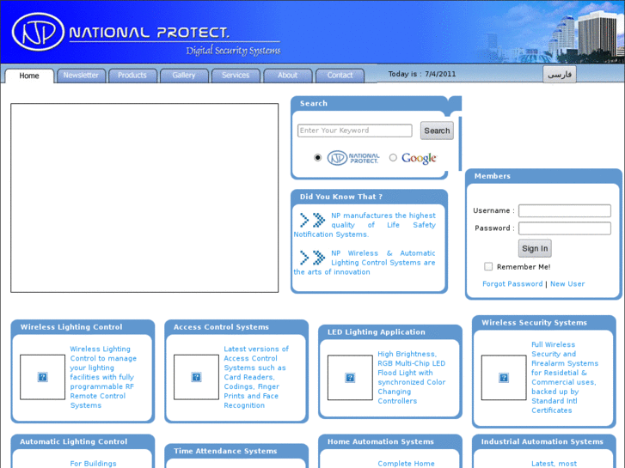The height and width of the screenshot is (468, 625).
Task: Open the About tab
Action: (287, 76)
